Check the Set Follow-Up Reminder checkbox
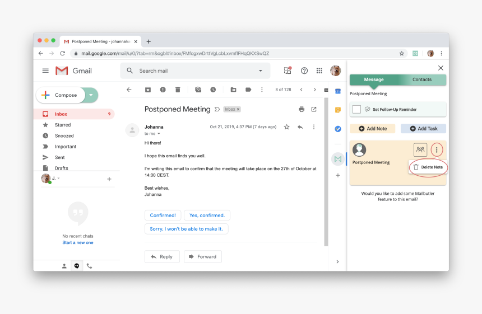This screenshot has width=482, height=314. tap(356, 109)
